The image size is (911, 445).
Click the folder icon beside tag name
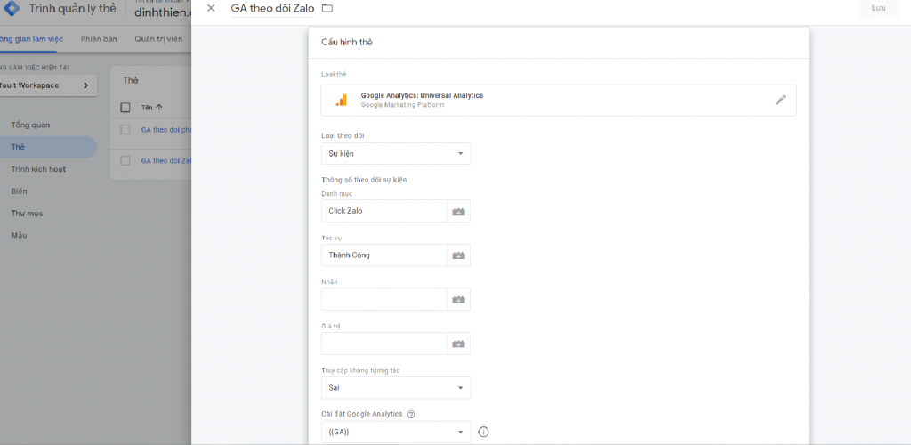[x=327, y=9]
